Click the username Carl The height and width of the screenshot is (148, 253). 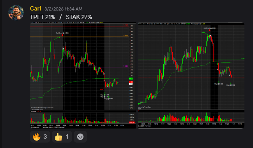(x=35, y=9)
